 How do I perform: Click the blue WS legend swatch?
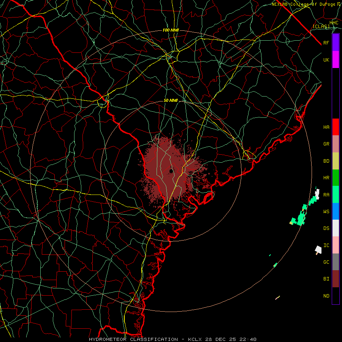336,211
